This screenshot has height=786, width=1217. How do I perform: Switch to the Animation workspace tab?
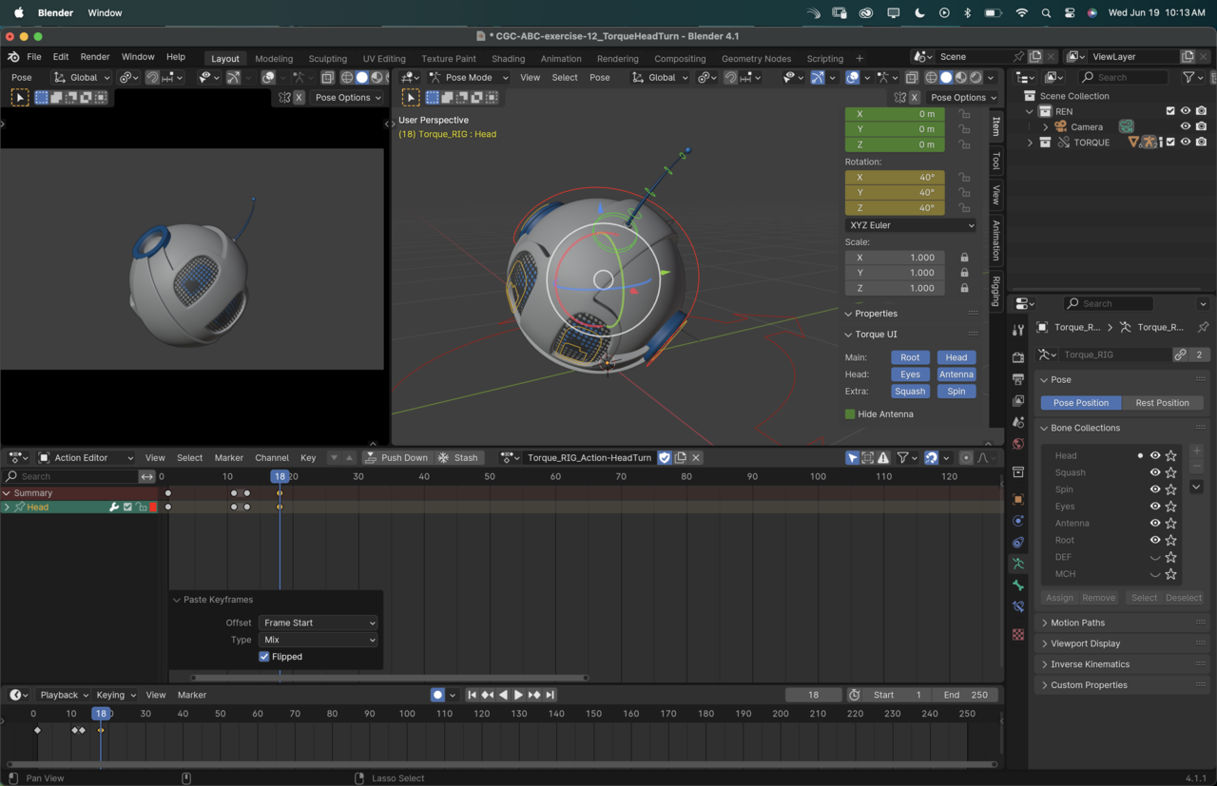click(561, 58)
